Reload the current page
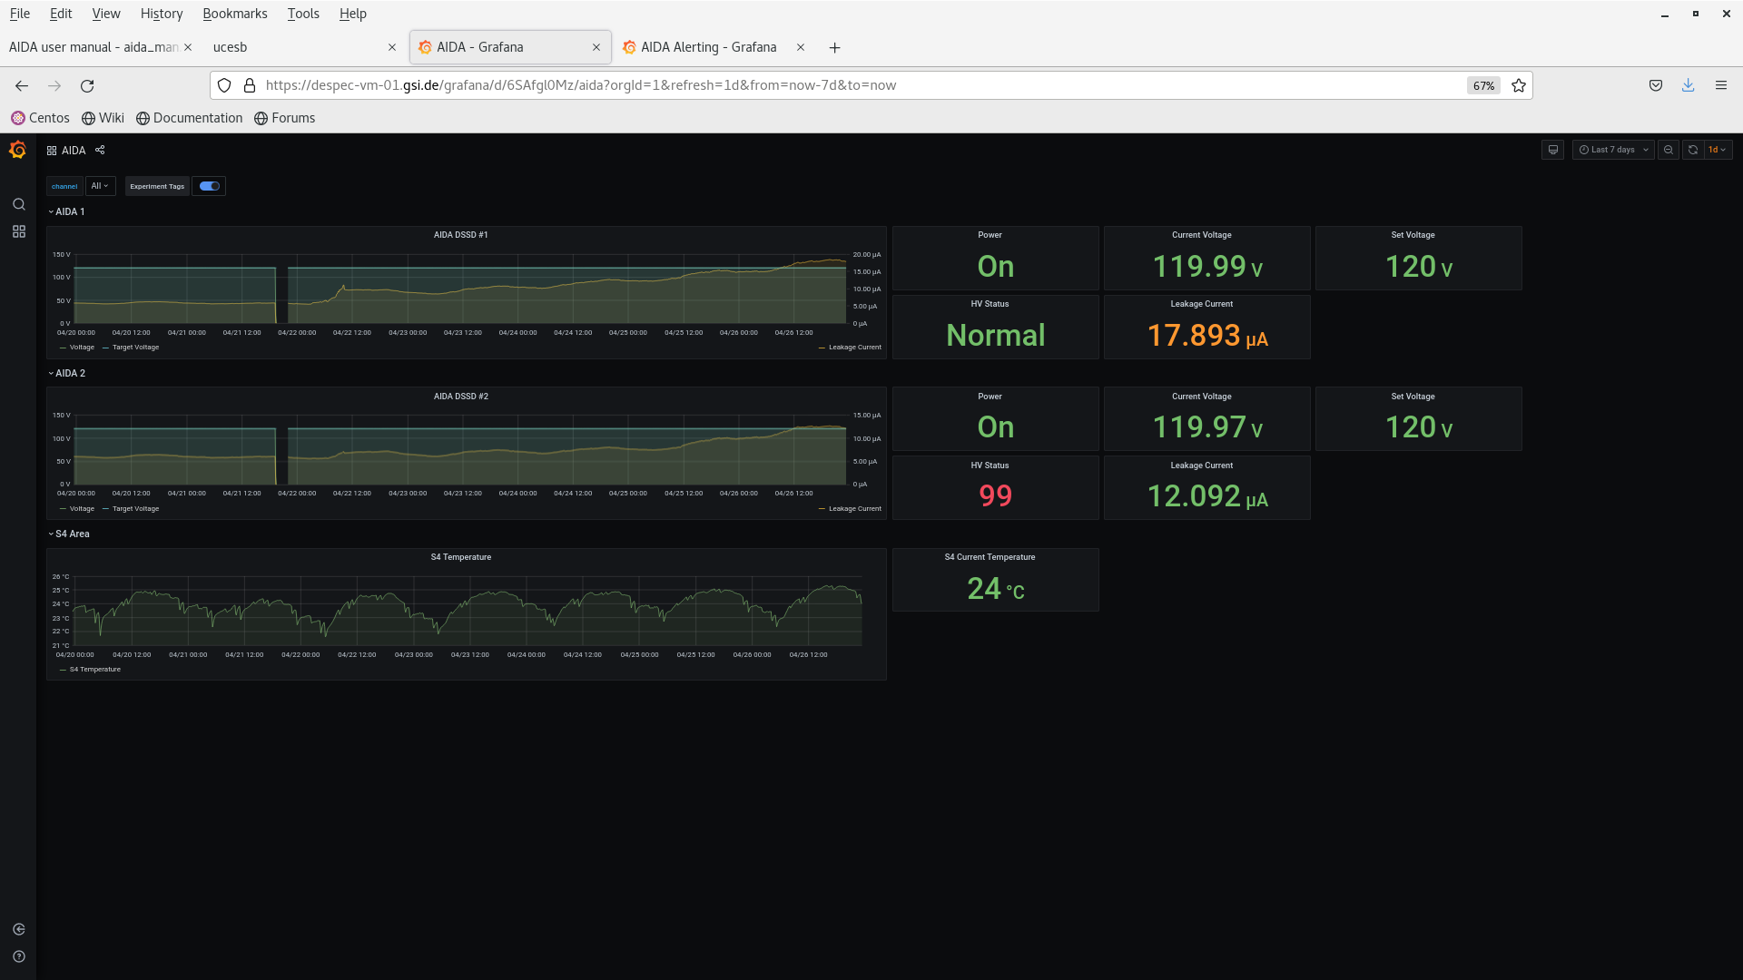The height and width of the screenshot is (980, 1743). pos(87,85)
